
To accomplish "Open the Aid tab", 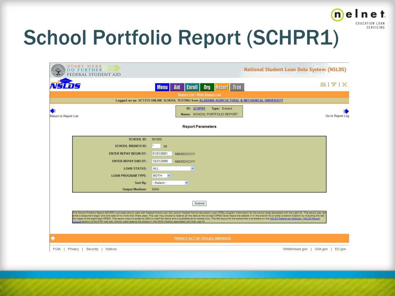I will coord(177,87).
